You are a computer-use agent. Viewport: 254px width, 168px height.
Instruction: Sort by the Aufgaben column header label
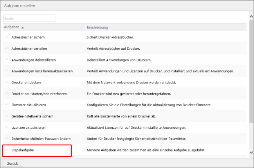tap(11, 28)
